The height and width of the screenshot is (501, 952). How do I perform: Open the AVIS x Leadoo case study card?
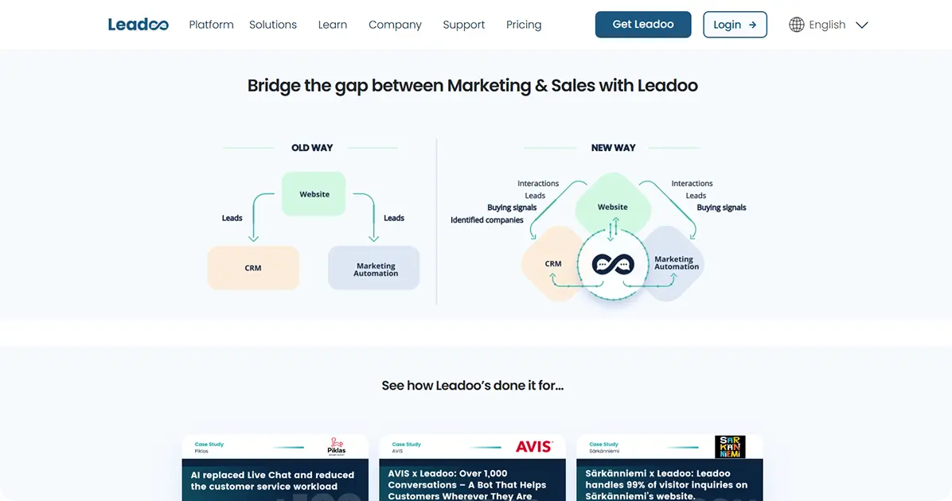[x=471, y=484]
